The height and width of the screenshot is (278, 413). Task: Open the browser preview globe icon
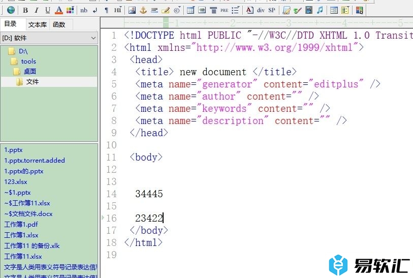pos(11,10)
